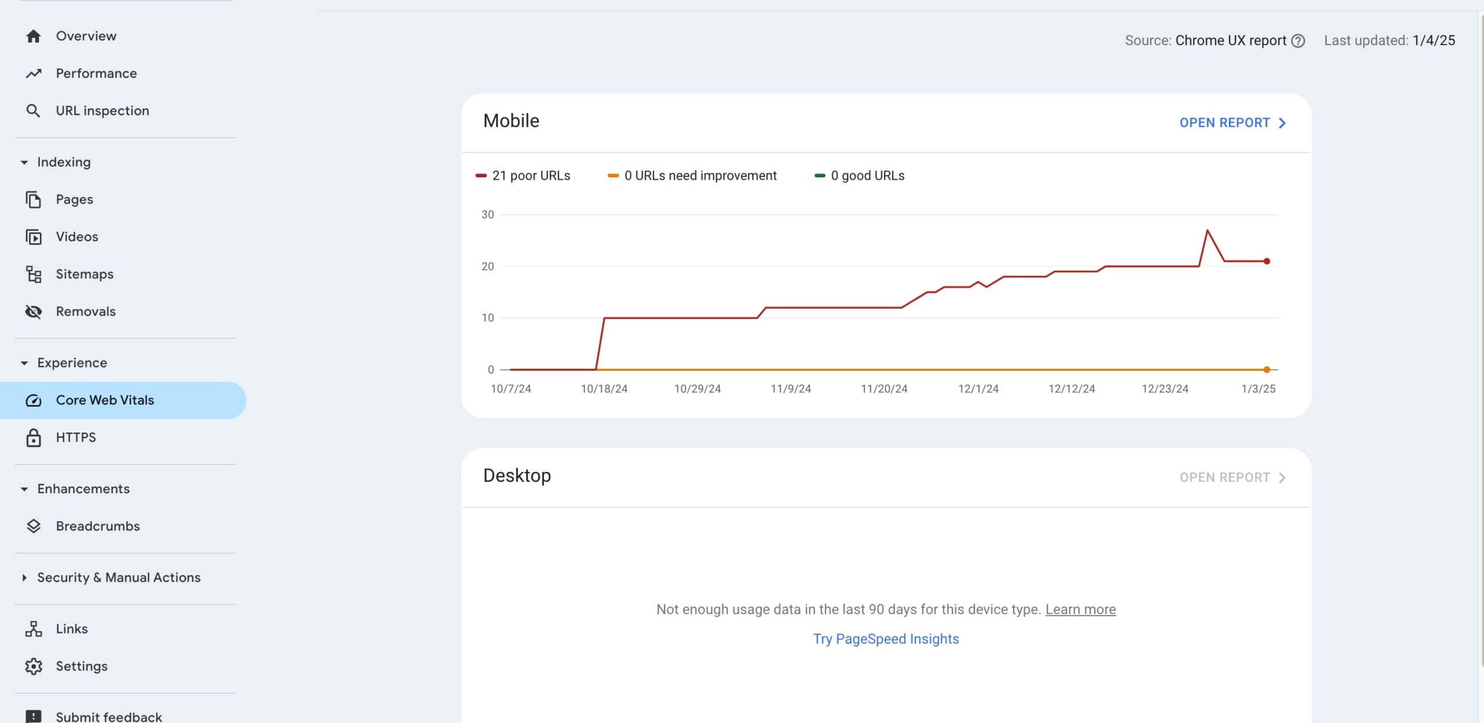The height and width of the screenshot is (723, 1484).
Task: Click the Overview home icon
Action: coord(34,36)
